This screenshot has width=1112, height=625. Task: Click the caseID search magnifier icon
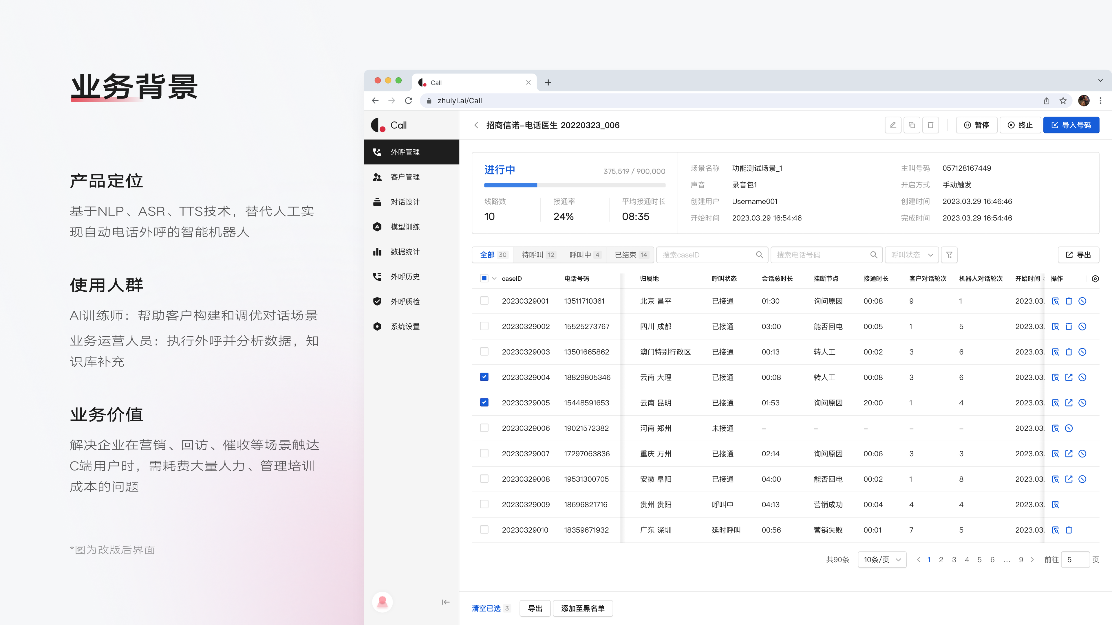(x=759, y=255)
